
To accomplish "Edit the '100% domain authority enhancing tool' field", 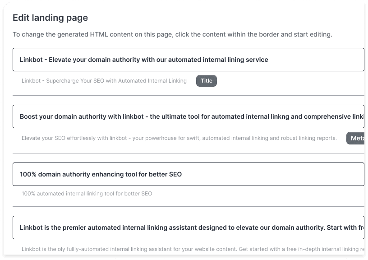I will point(189,174).
